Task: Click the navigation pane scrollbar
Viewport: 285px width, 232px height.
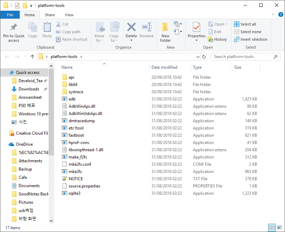Action: pos(51,112)
